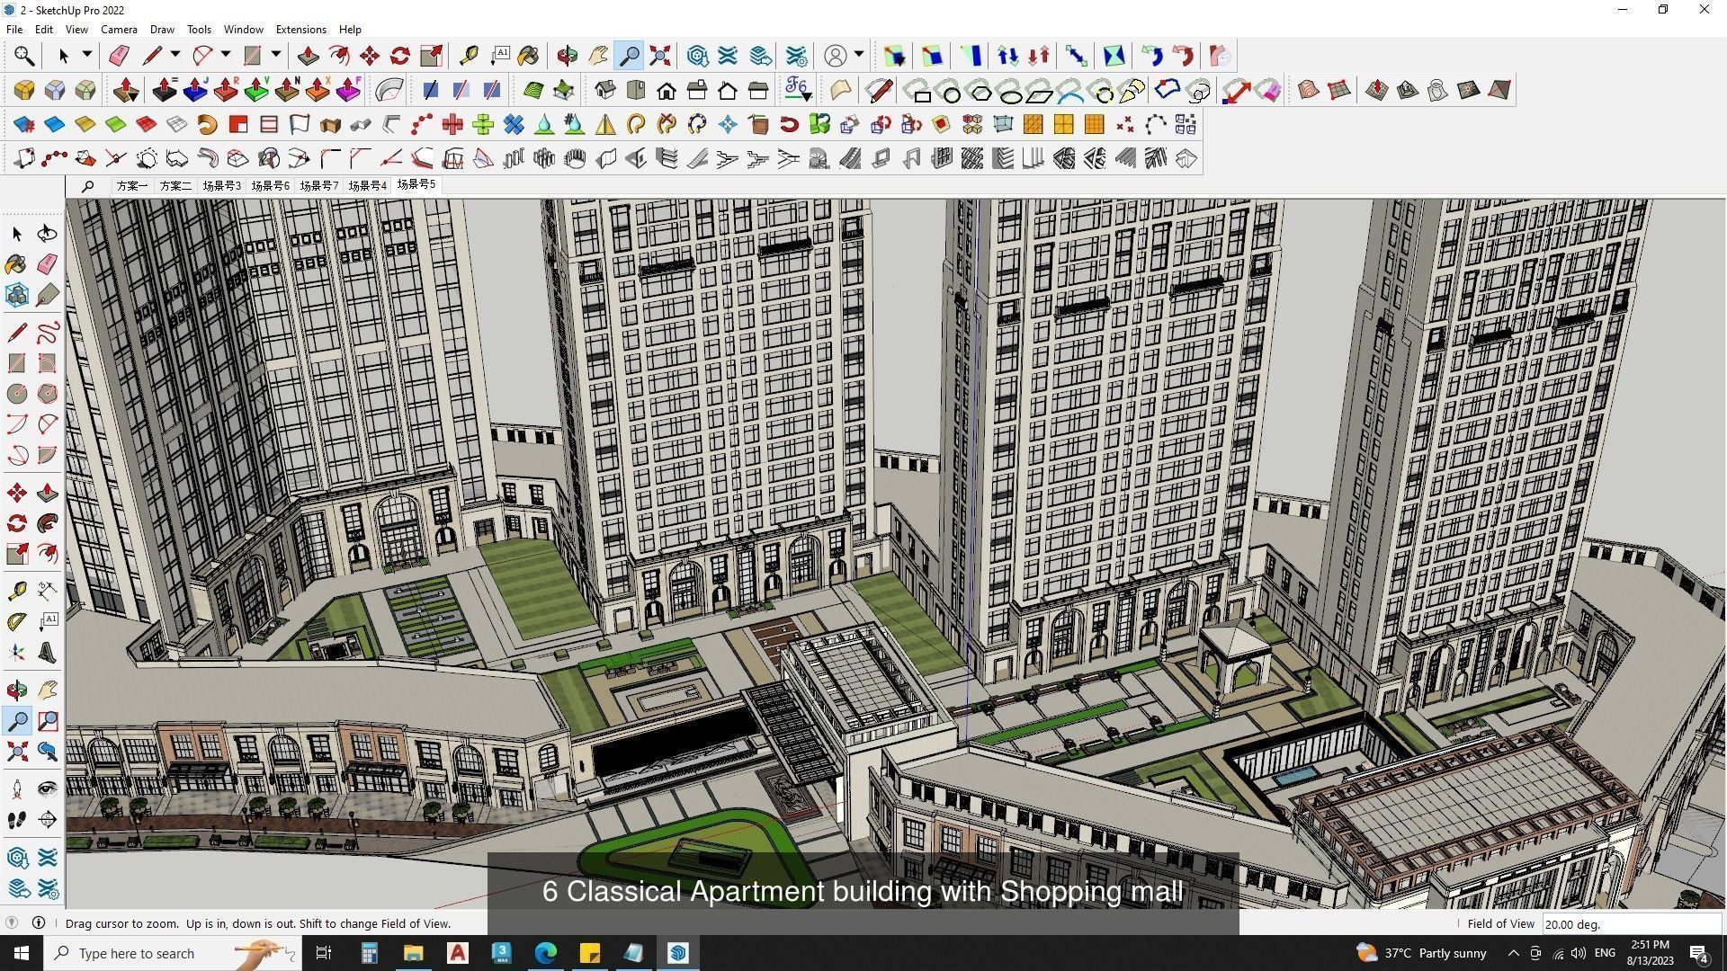
Task: Choose the Protractor tool in left toolbar
Action: [17, 622]
